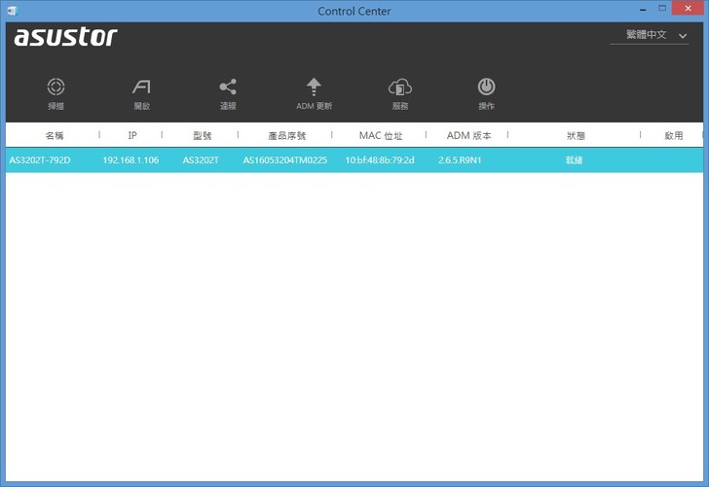
Task: Sort by the MAC 位址 column header
Action: click(381, 135)
